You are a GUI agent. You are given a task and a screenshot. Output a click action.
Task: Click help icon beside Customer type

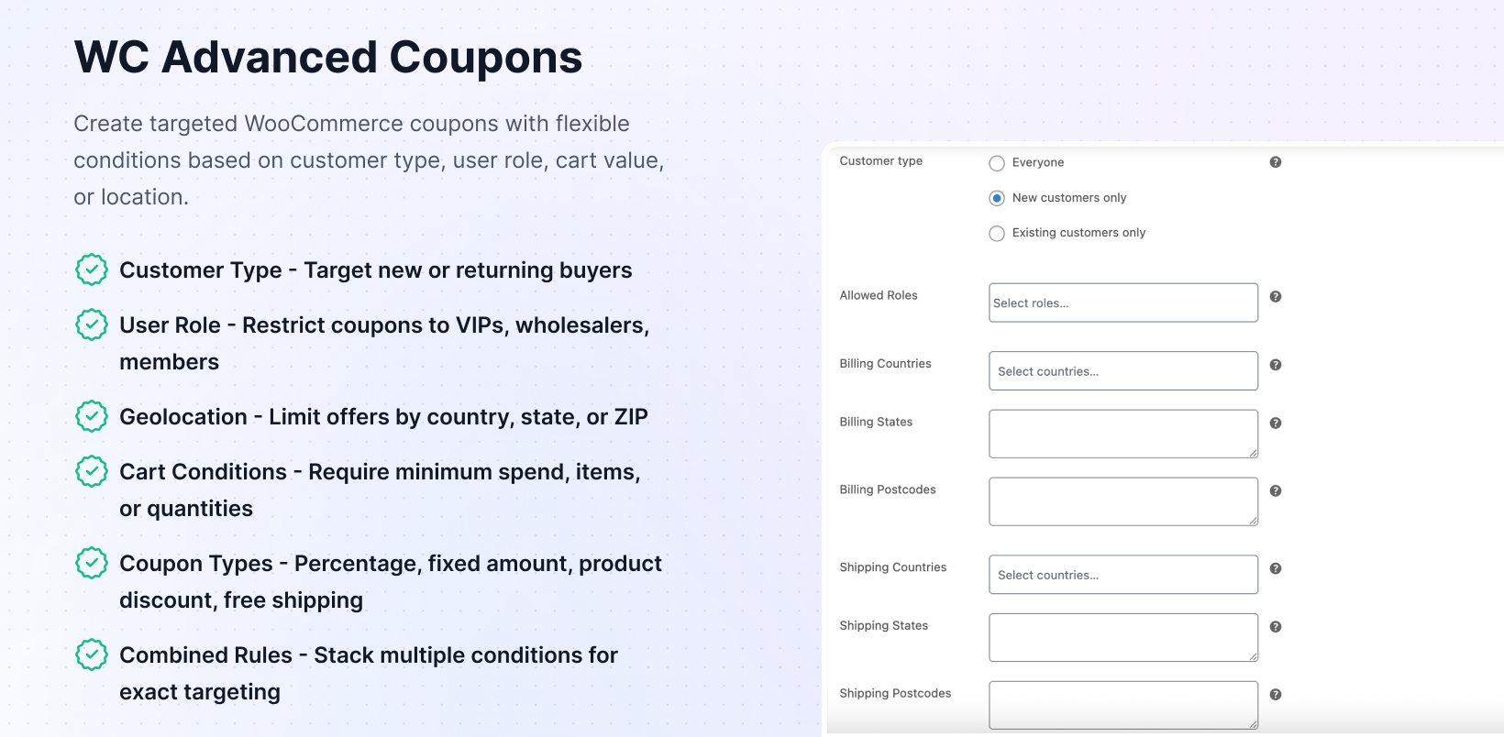1275,162
